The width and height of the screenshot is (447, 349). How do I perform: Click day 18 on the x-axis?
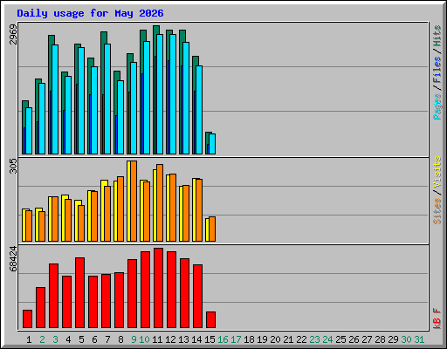pyautogui.click(x=249, y=339)
